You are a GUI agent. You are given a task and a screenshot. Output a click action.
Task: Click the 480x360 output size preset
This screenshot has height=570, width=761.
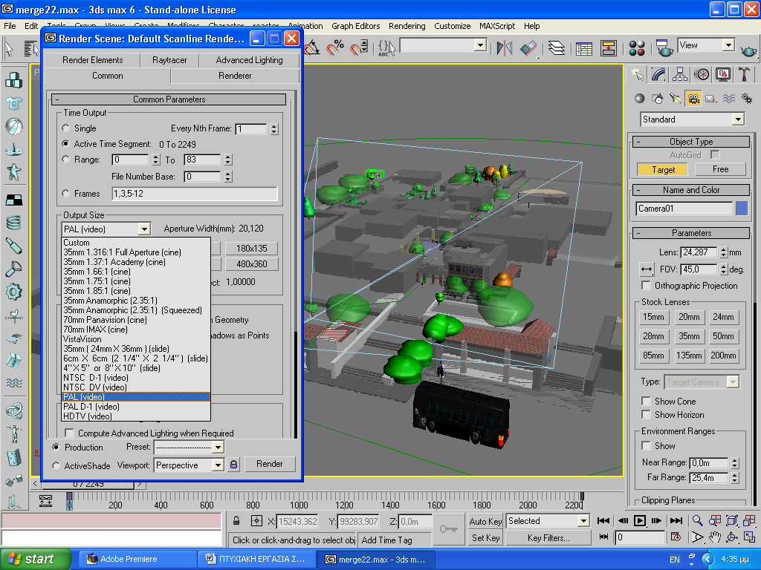click(x=251, y=264)
